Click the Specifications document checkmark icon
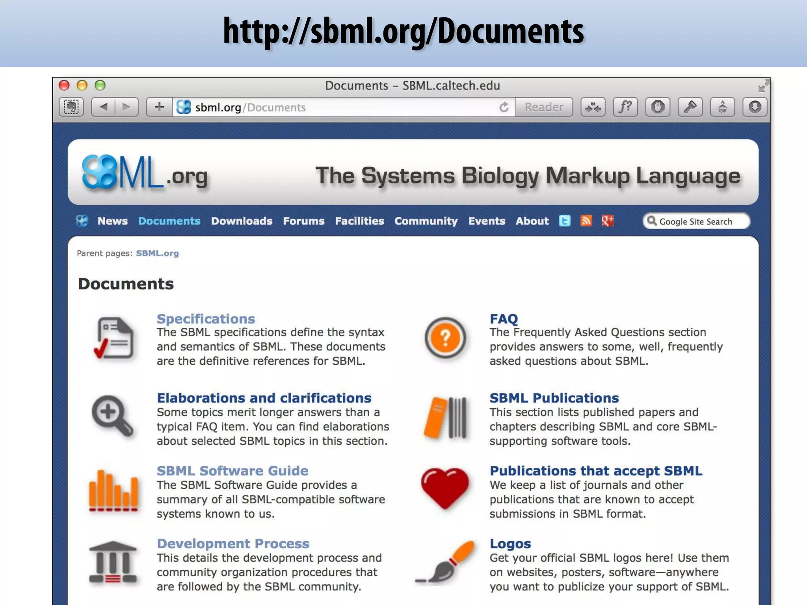The width and height of the screenshot is (807, 605). [113, 338]
